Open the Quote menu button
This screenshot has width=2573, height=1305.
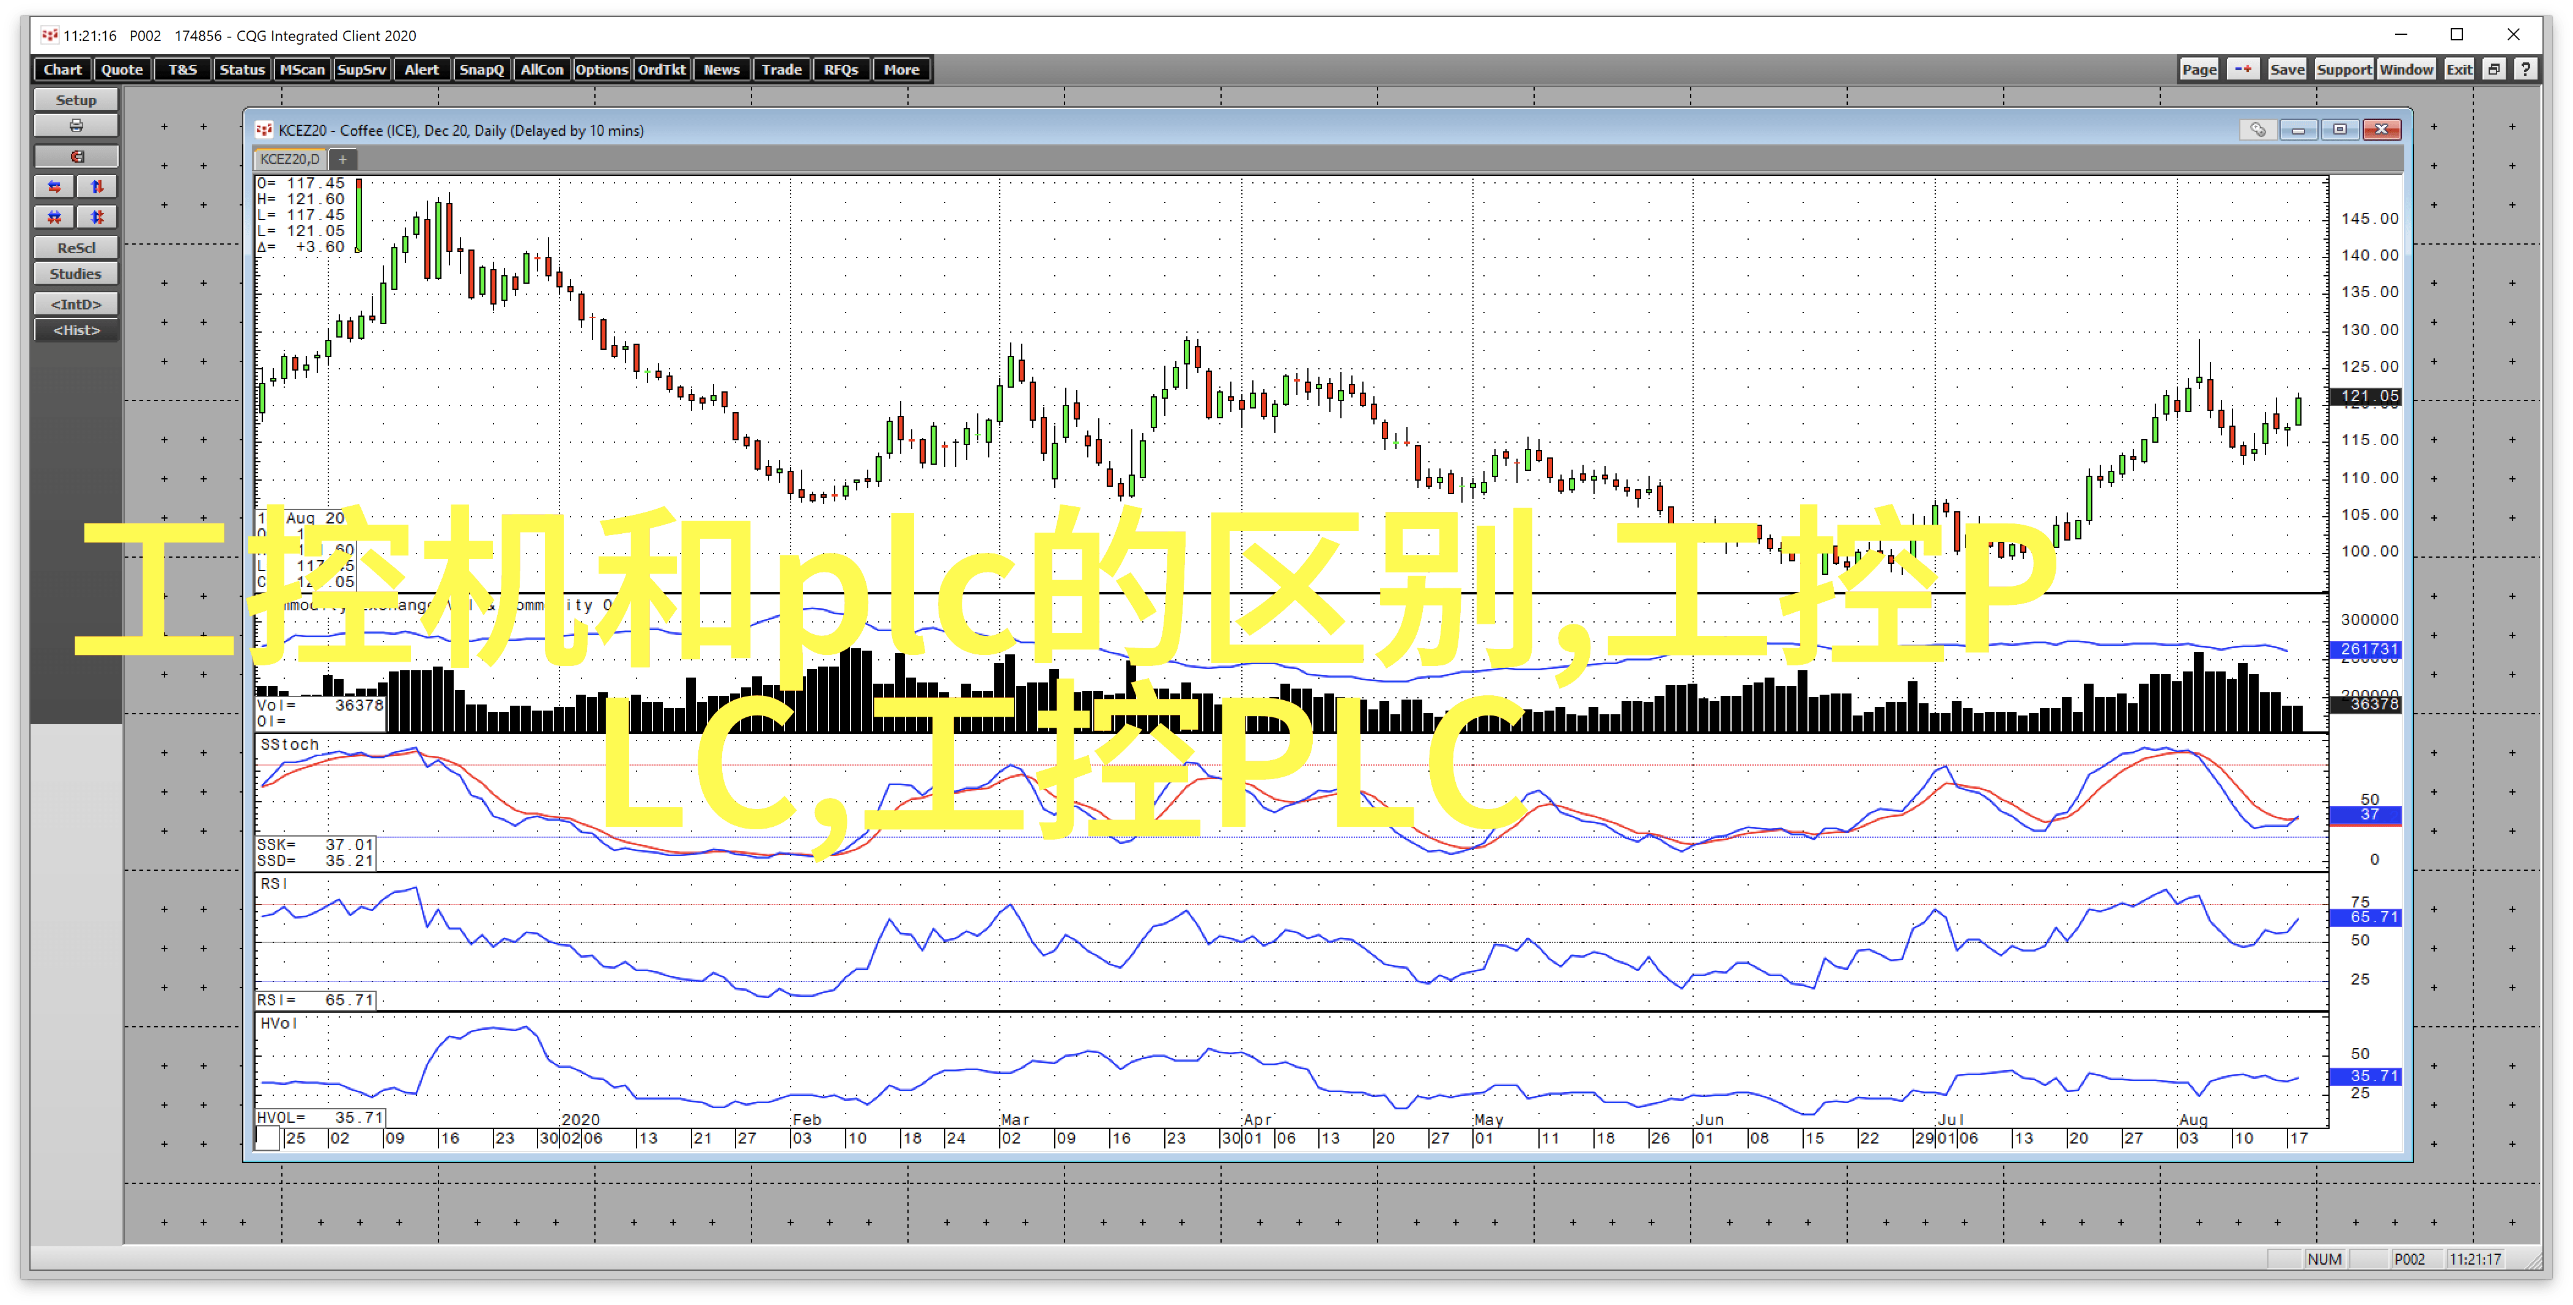[x=122, y=69]
